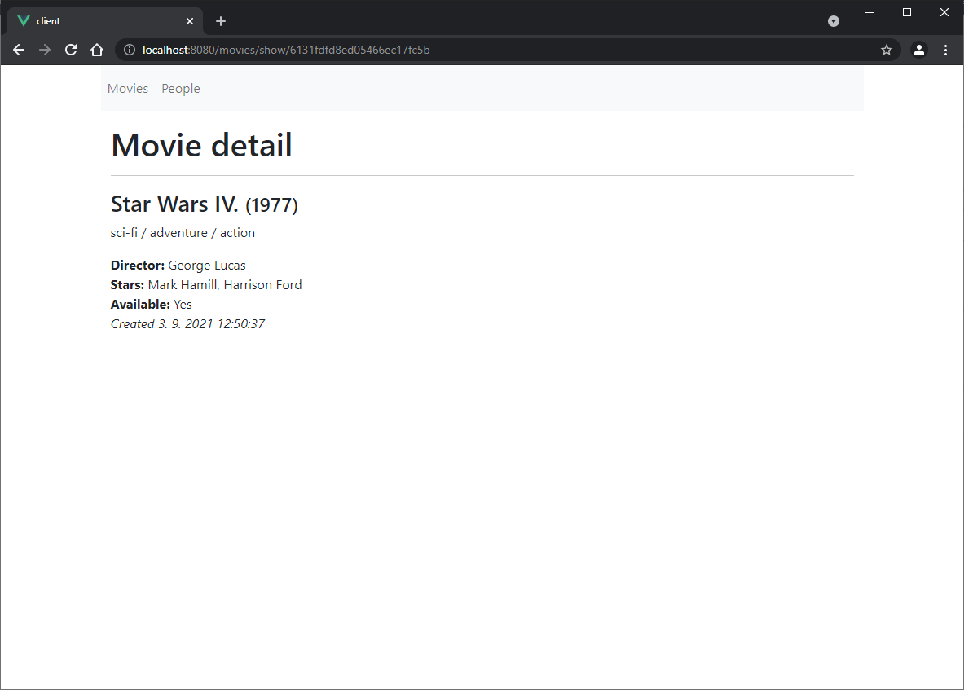Expand the tab search dropdown arrow
964x690 pixels.
(x=834, y=21)
